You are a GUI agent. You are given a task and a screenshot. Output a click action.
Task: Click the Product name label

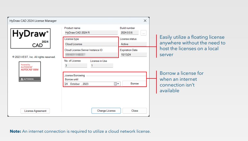(x=72, y=28)
